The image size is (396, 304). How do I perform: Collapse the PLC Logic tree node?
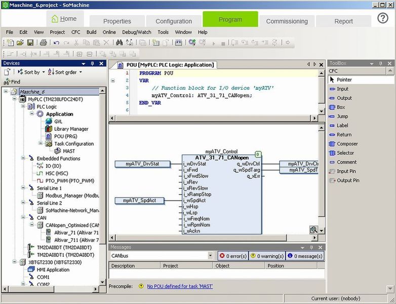(x=23, y=106)
